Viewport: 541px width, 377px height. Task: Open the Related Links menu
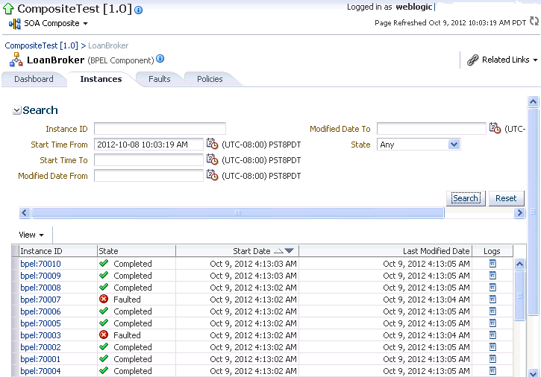502,60
